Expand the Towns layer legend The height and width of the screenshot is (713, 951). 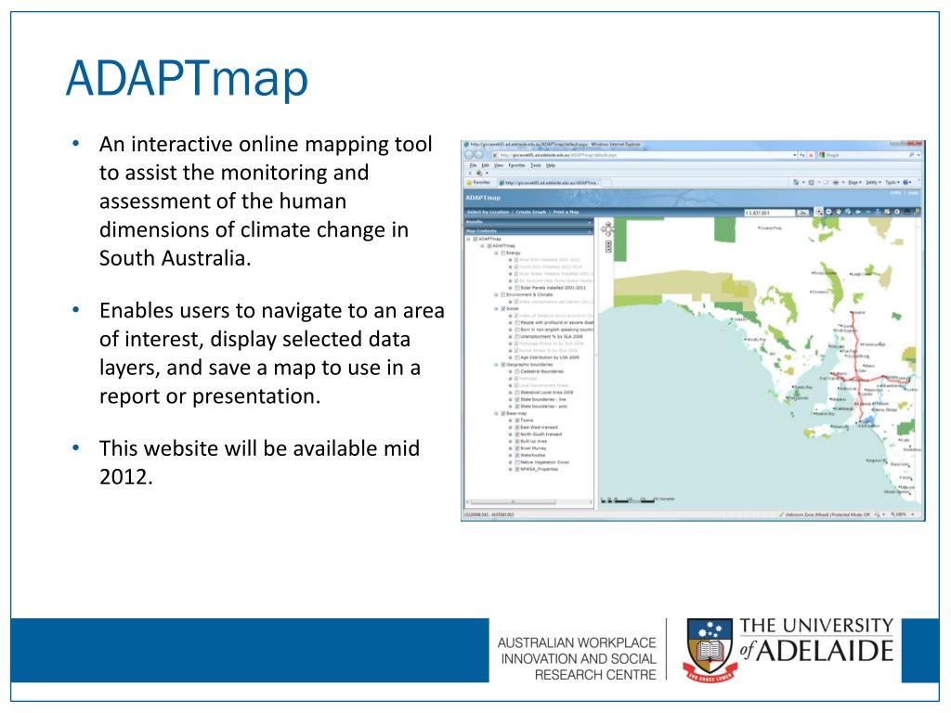point(510,421)
